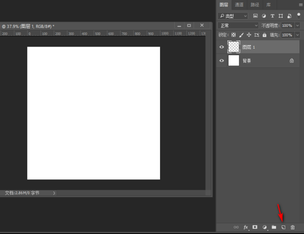Click the link layers icon
This screenshot has width=304, height=234.
[x=236, y=227]
